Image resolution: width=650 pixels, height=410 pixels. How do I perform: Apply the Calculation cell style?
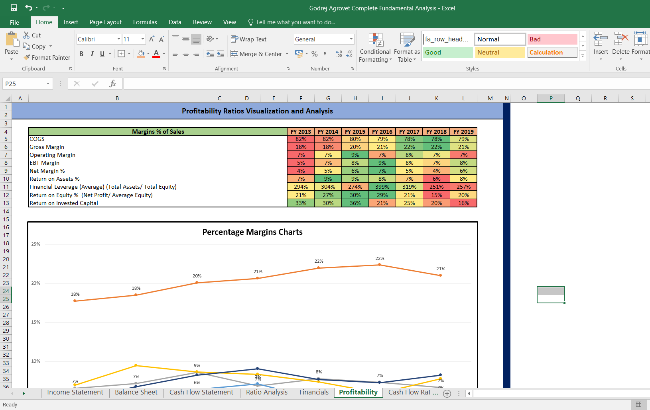[x=552, y=52]
